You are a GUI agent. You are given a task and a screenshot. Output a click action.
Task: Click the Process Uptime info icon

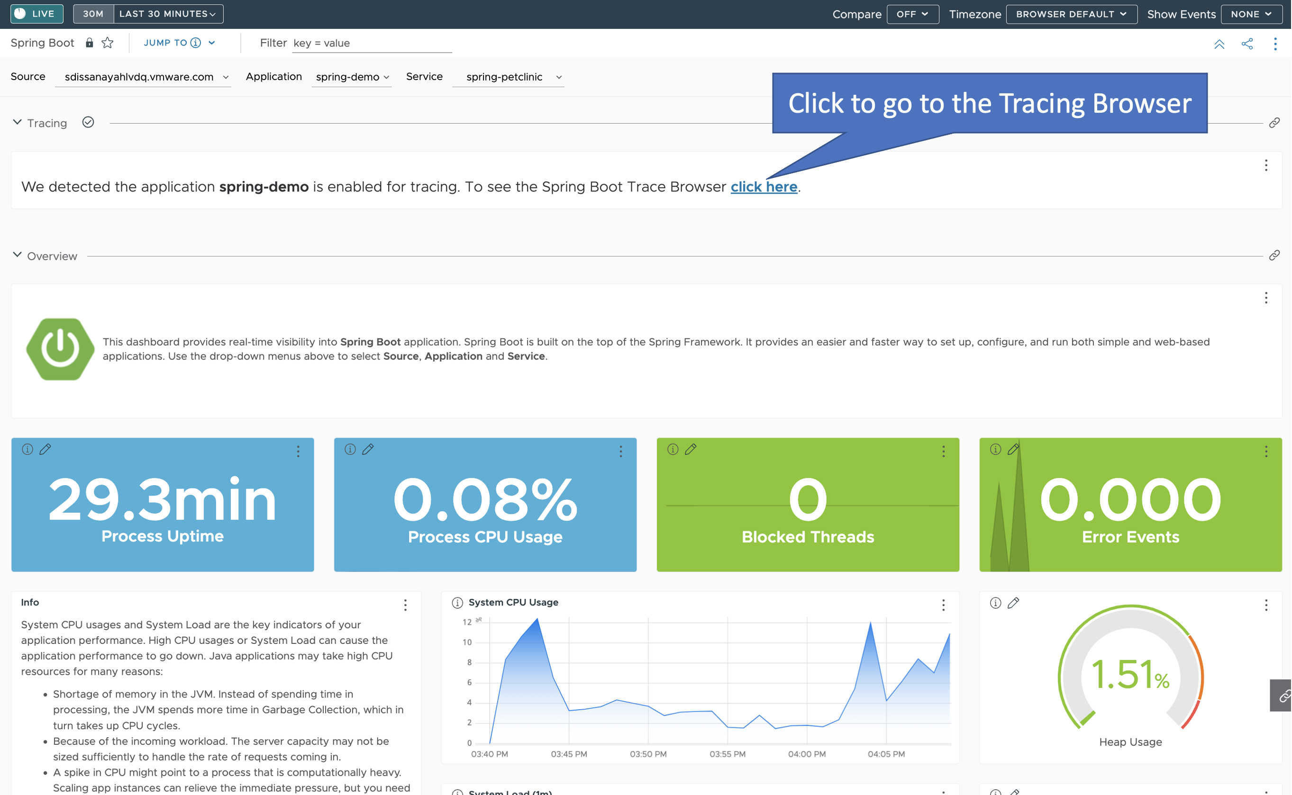[x=27, y=449]
